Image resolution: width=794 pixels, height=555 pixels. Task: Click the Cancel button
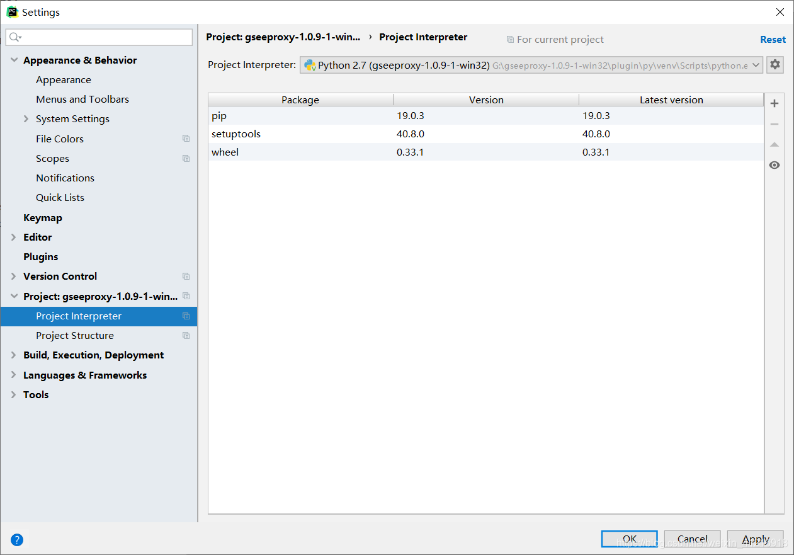693,539
